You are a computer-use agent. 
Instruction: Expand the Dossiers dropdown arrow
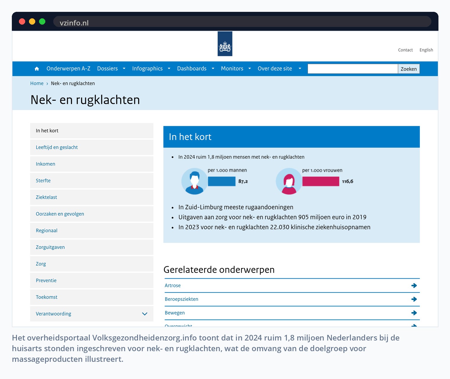pos(124,69)
